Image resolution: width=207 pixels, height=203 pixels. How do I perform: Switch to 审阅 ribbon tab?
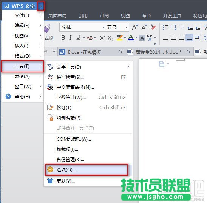[104, 16]
